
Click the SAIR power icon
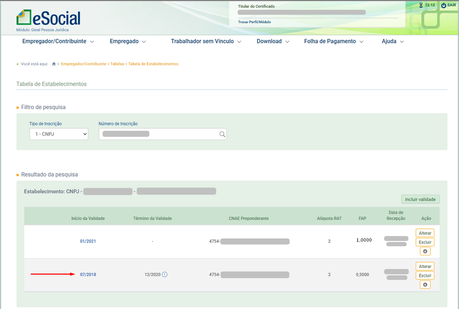444,5
